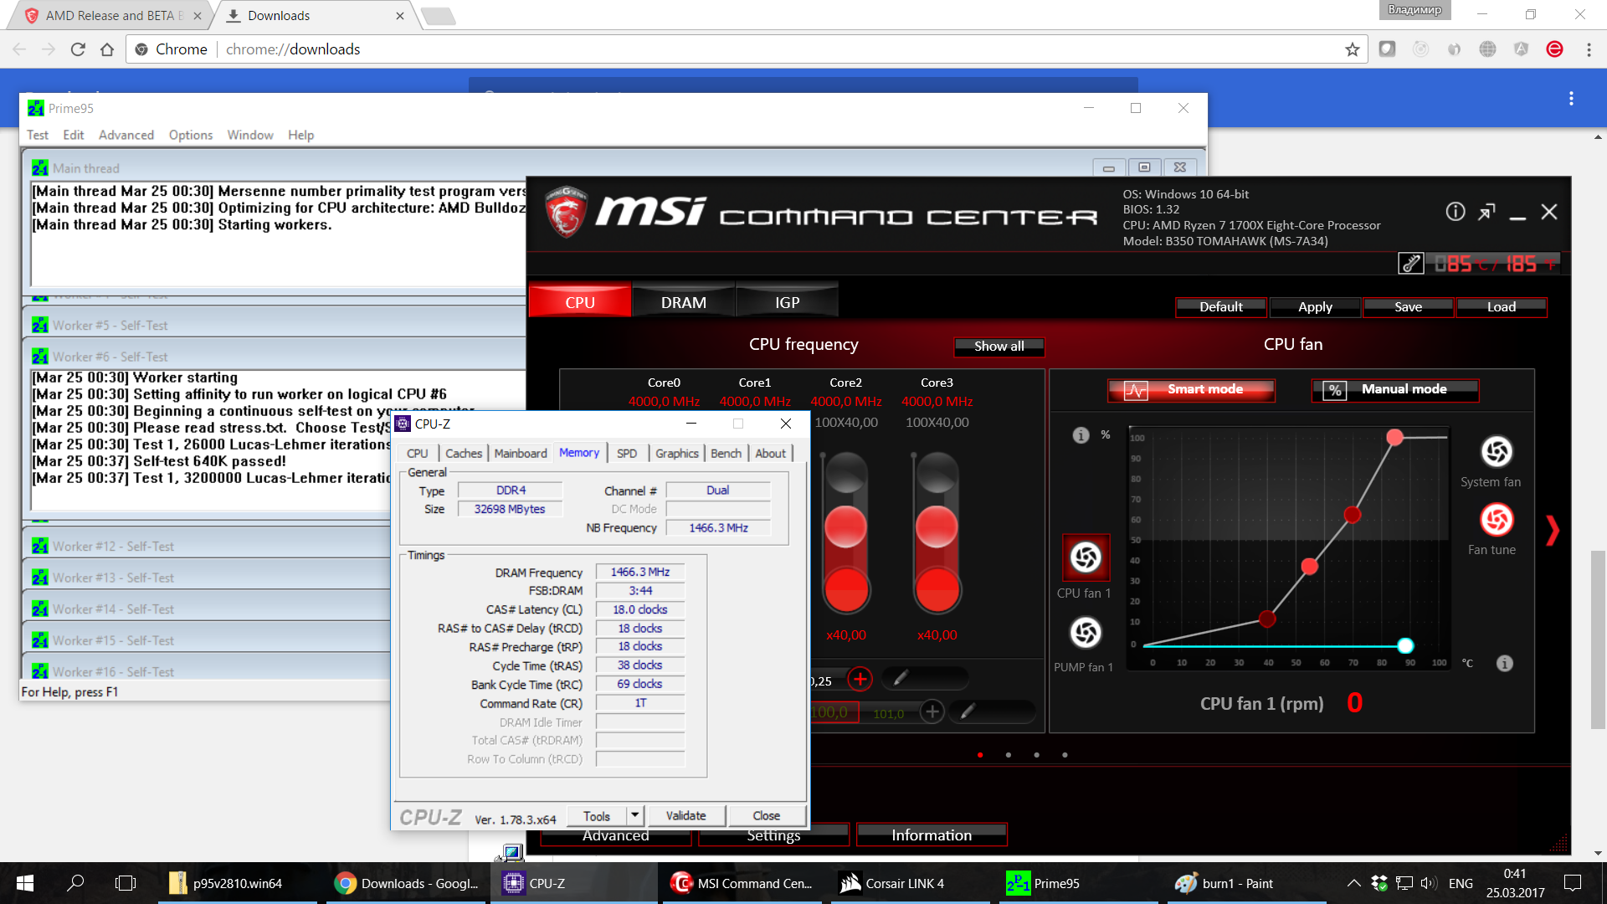Select the PUMP fan 1 icon
Image resolution: width=1607 pixels, height=904 pixels.
click(1086, 633)
